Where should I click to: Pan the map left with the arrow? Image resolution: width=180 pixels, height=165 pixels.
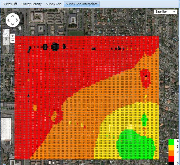pyautogui.click(x=8, y=20)
